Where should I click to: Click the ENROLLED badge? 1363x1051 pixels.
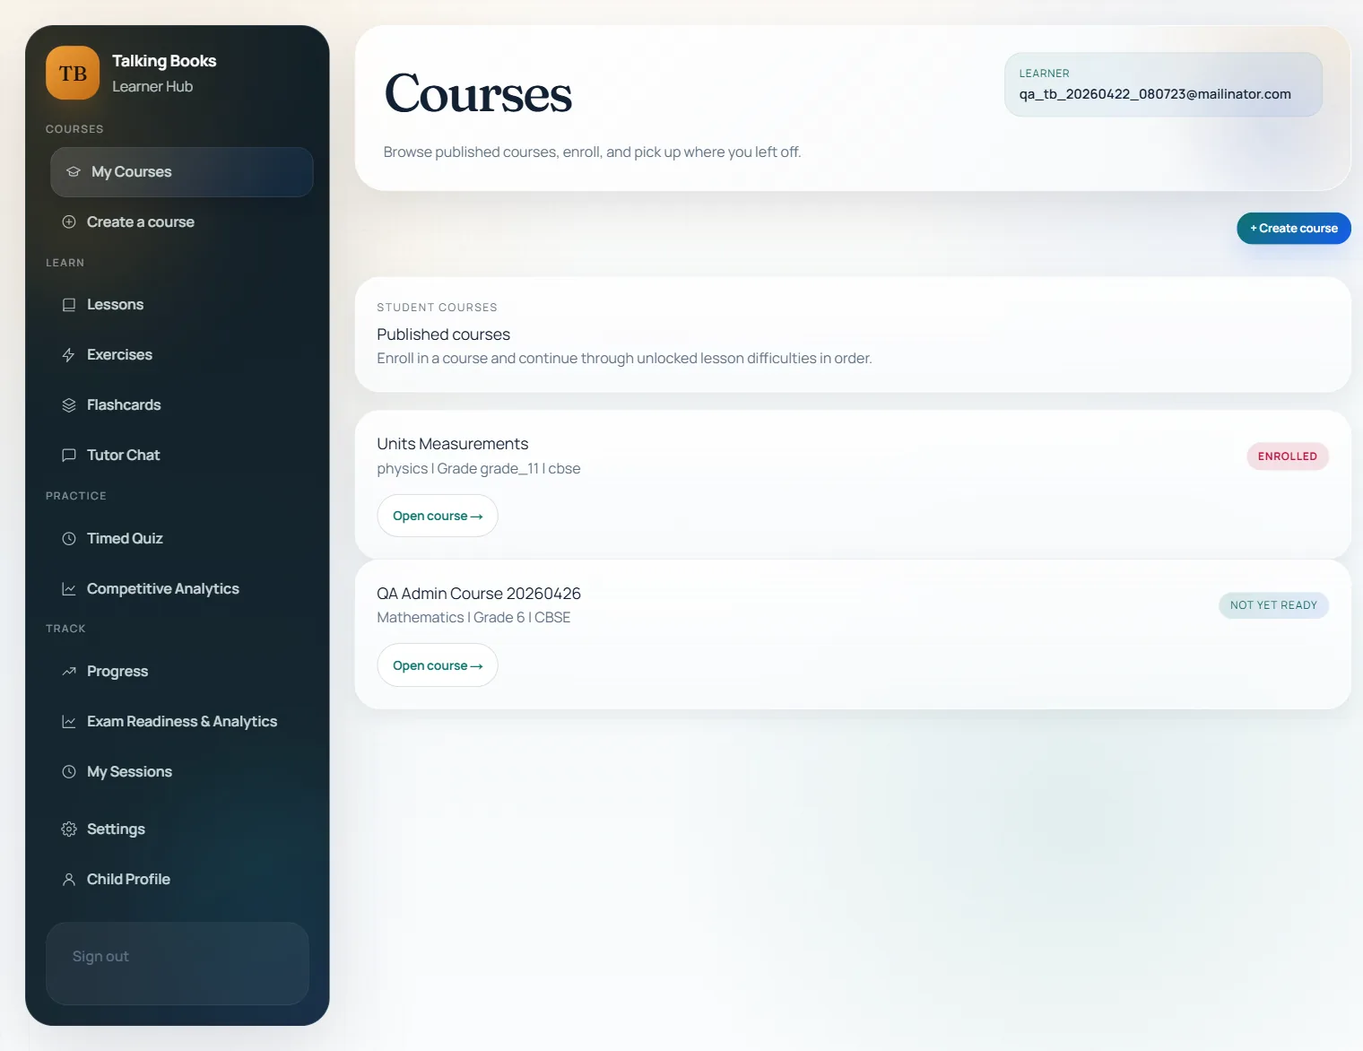tap(1288, 456)
